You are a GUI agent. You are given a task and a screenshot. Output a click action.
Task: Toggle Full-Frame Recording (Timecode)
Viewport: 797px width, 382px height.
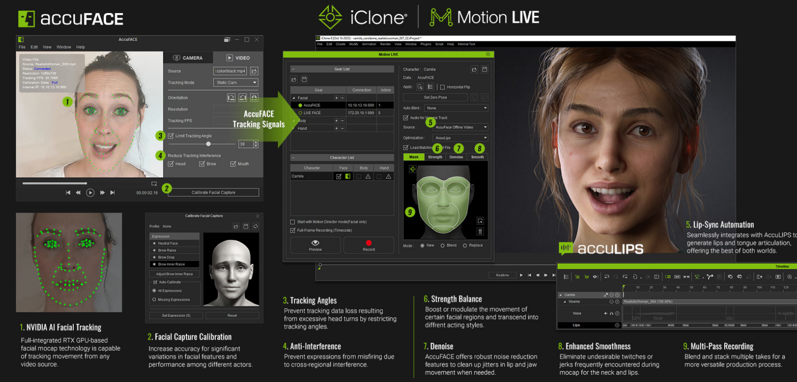[292, 230]
